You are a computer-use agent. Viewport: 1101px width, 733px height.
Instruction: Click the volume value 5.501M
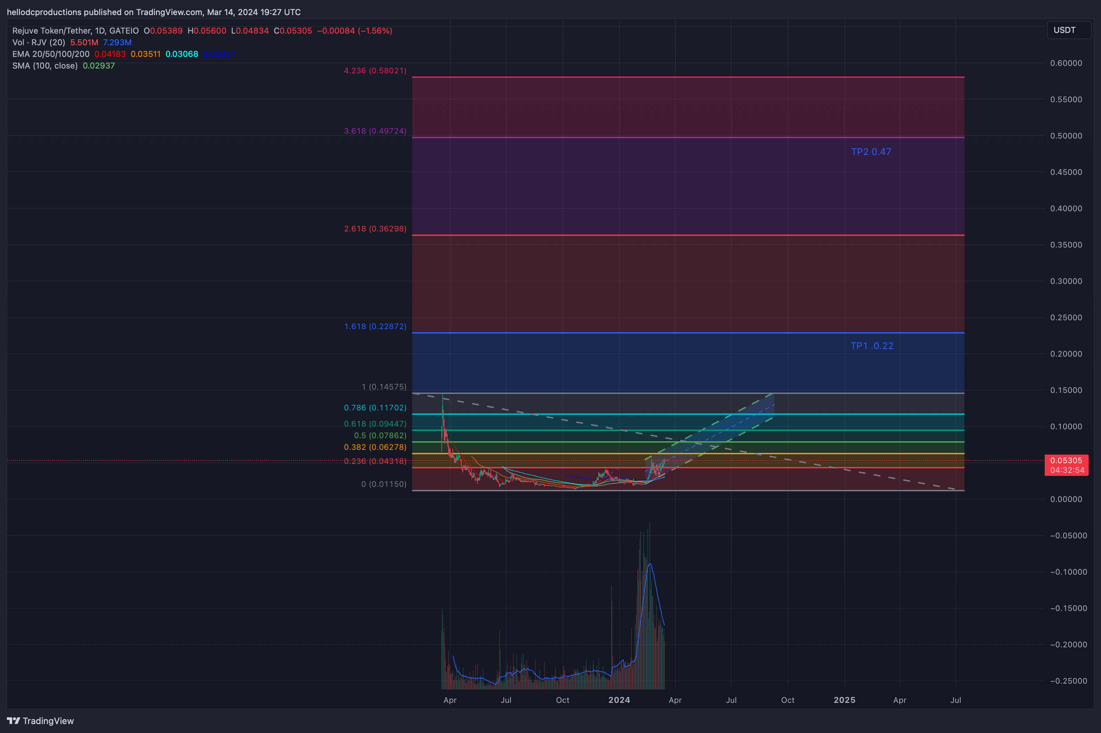tap(84, 43)
